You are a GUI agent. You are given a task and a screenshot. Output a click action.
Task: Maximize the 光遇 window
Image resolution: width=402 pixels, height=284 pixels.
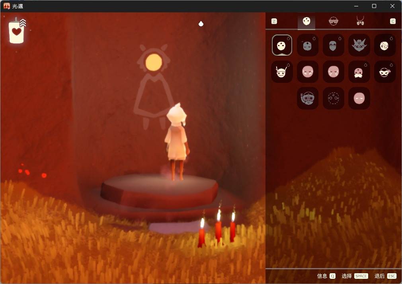tap(374, 6)
